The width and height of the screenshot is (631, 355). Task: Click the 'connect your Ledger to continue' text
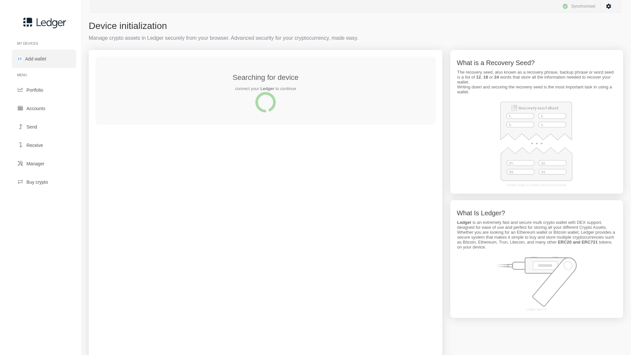[x=266, y=89]
